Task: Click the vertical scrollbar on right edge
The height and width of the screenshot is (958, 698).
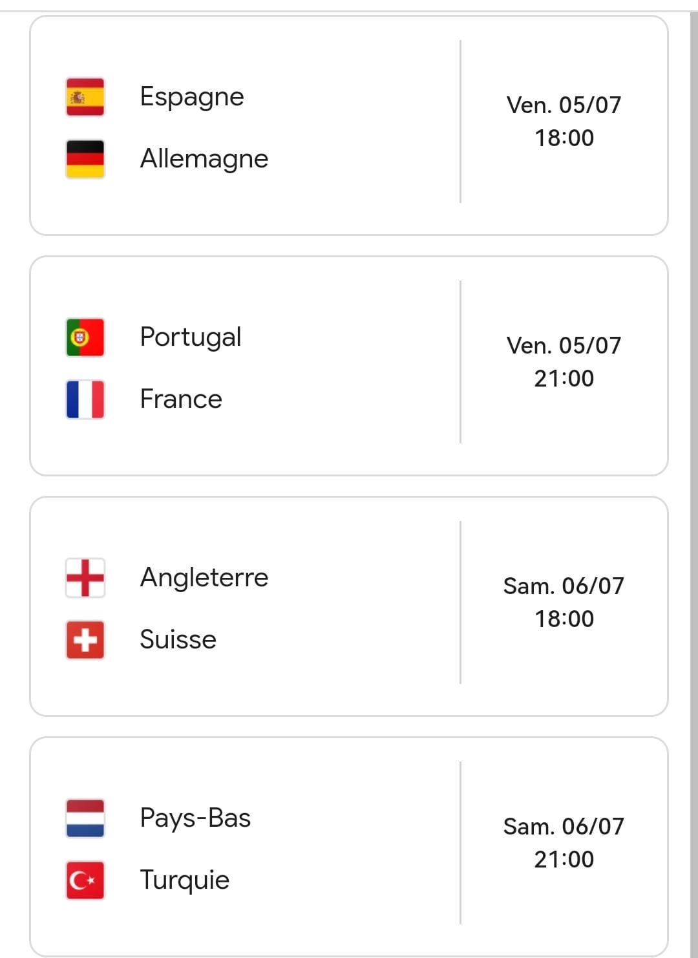Action: pos(694,485)
